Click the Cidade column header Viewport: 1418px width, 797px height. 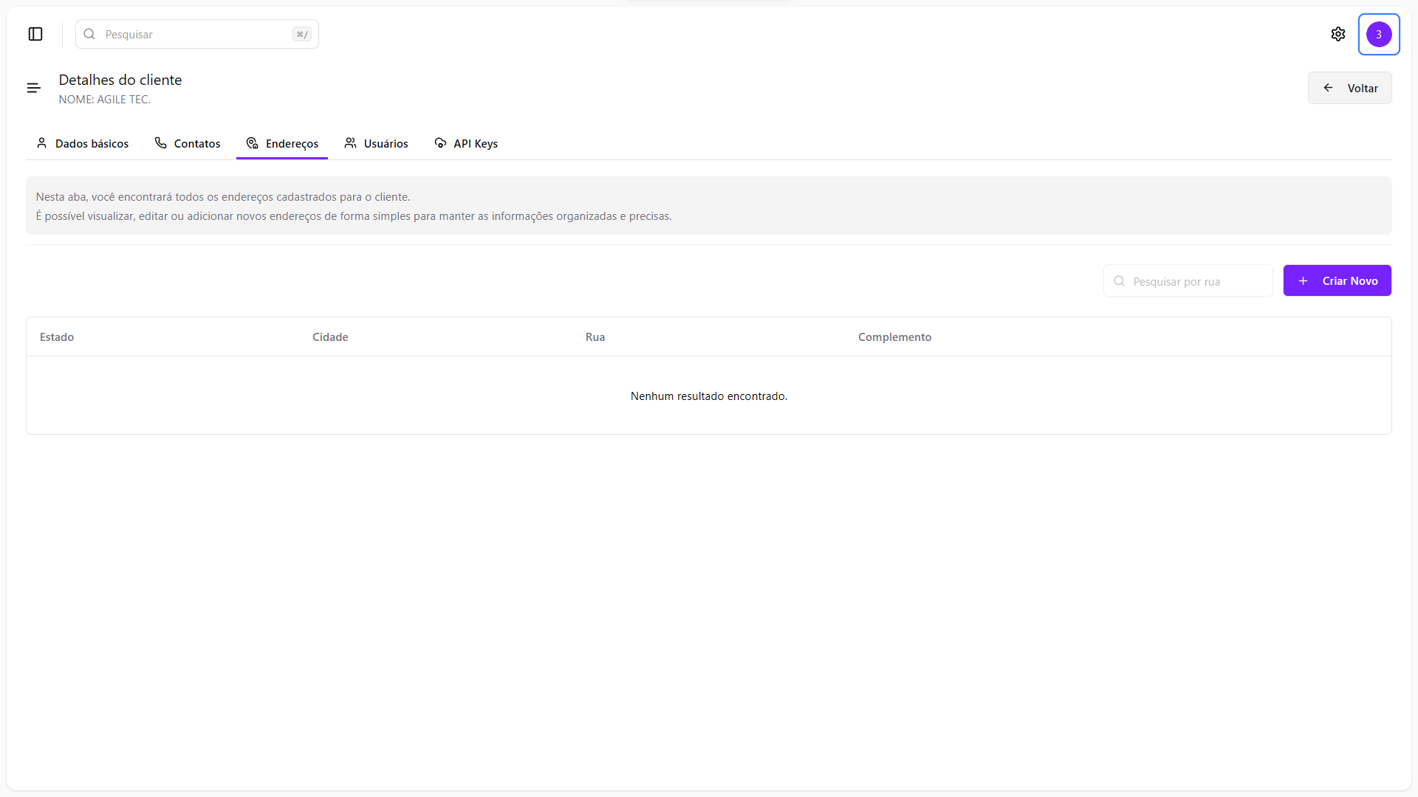coord(330,337)
